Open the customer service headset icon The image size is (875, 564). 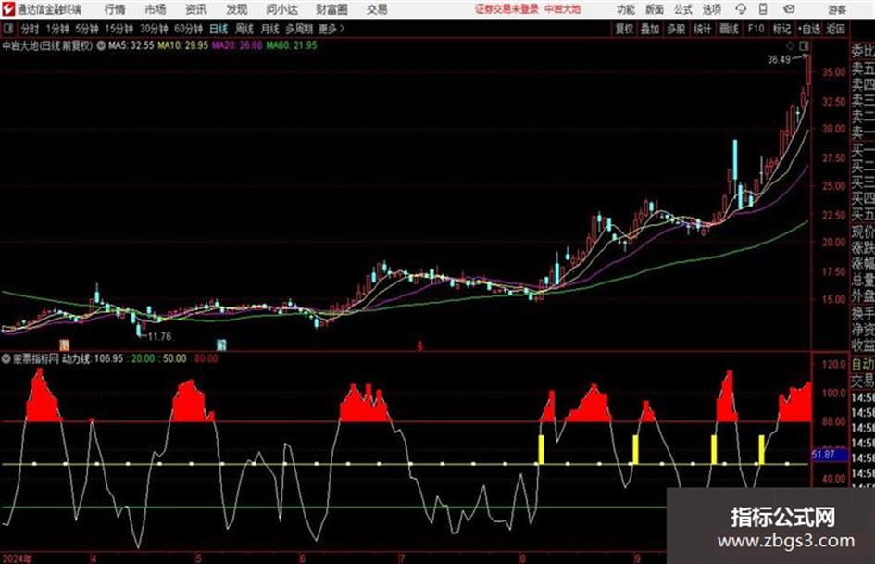point(741,9)
